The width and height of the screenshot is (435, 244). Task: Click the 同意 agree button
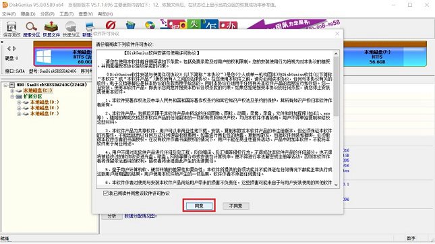[199, 206]
